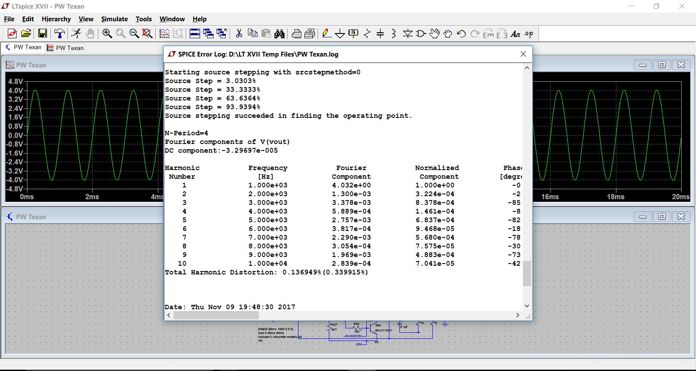The height and width of the screenshot is (371, 696).
Task: Open a file with the folder icon
Action: pyautogui.click(x=26, y=33)
